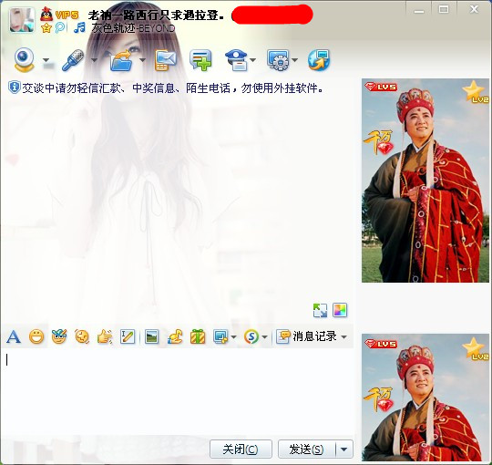Open font settings with the A icon
Image resolution: width=492 pixels, height=465 pixels.
(14, 337)
